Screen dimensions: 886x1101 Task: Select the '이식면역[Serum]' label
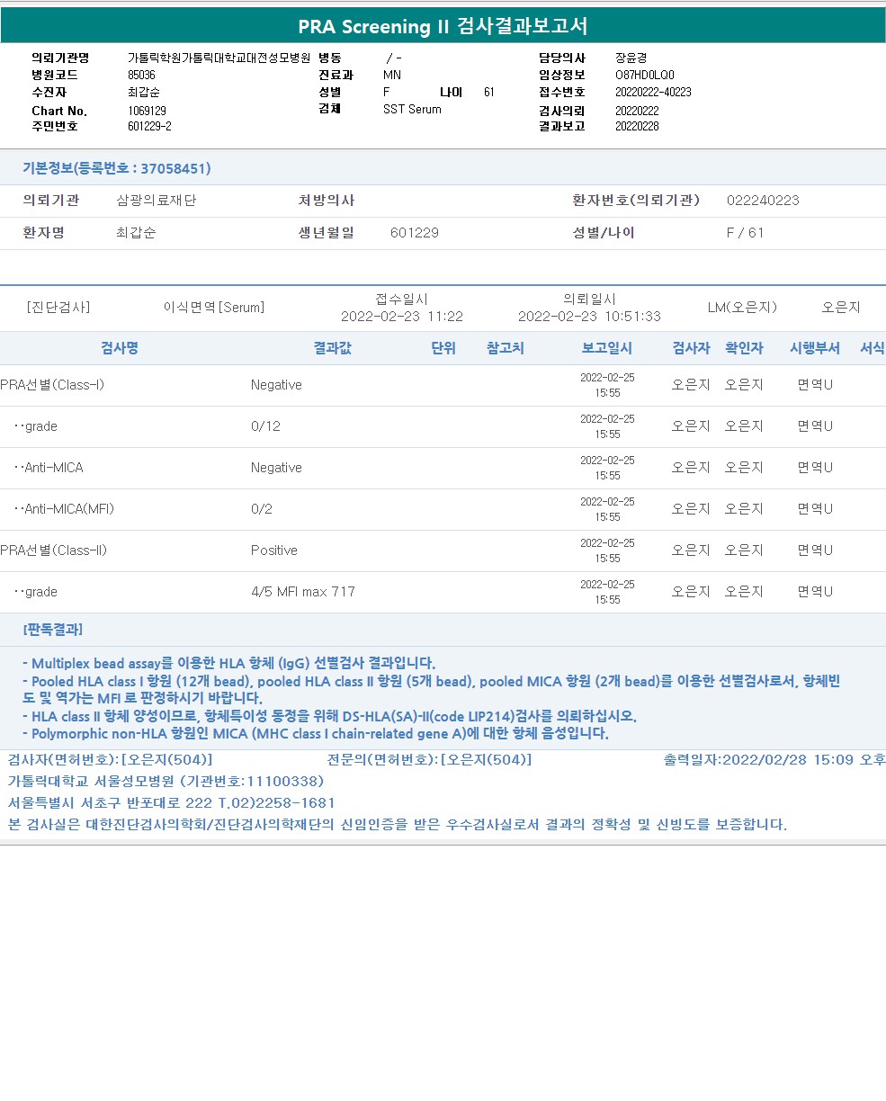[x=214, y=308]
